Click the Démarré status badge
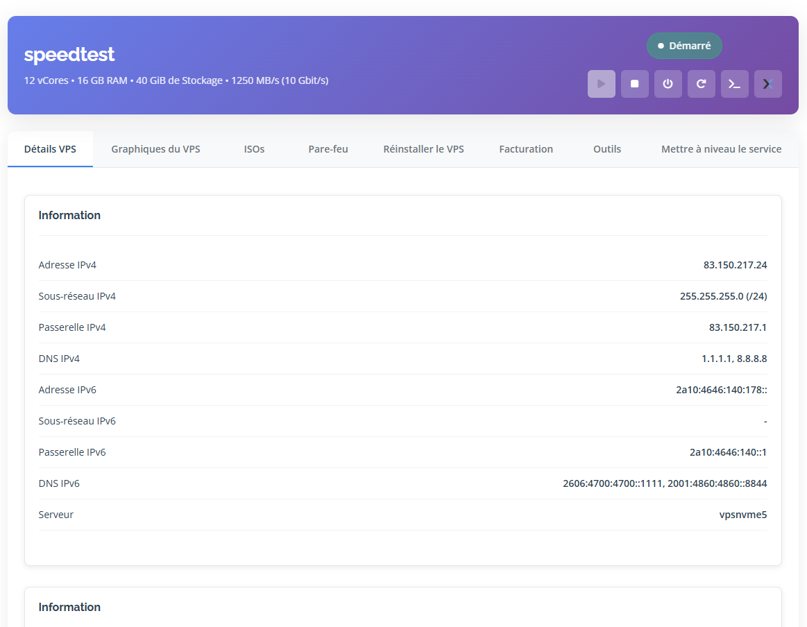This screenshot has height=627, width=807. [x=684, y=46]
